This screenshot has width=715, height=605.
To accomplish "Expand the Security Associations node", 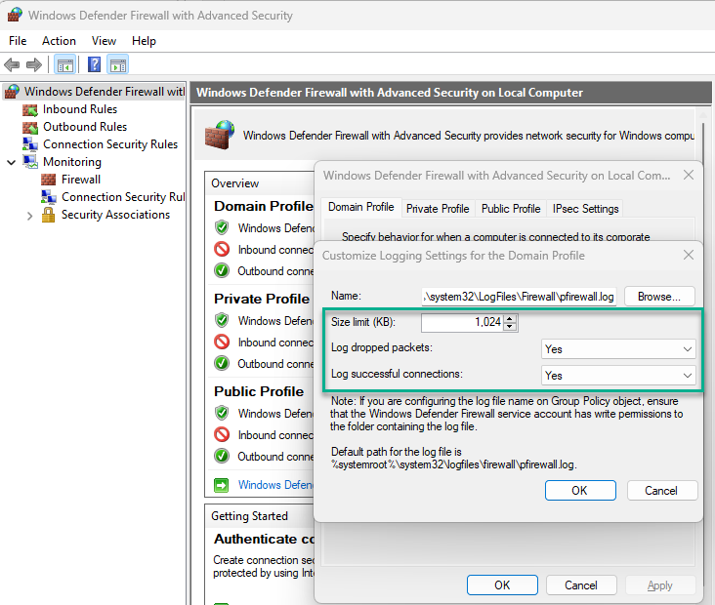I will [x=30, y=216].
